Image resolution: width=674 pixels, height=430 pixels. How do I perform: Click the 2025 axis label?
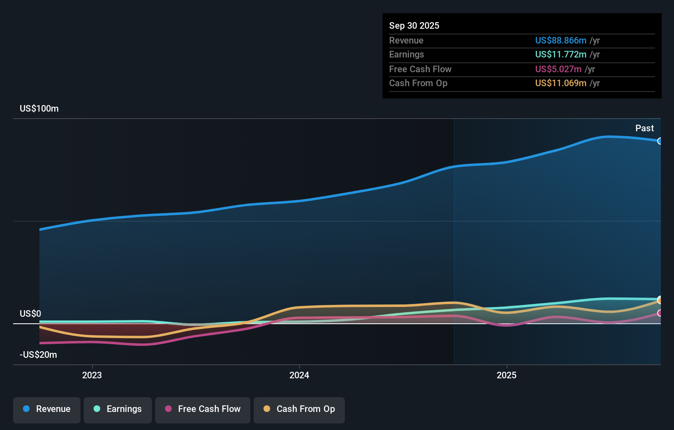point(507,375)
